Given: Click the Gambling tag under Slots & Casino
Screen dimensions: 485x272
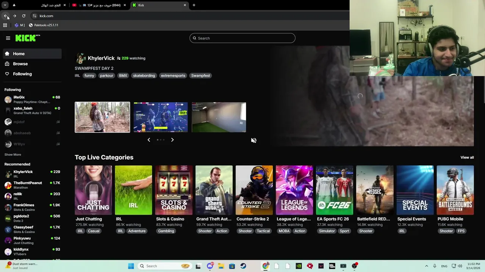Looking at the screenshot, I should [166, 231].
